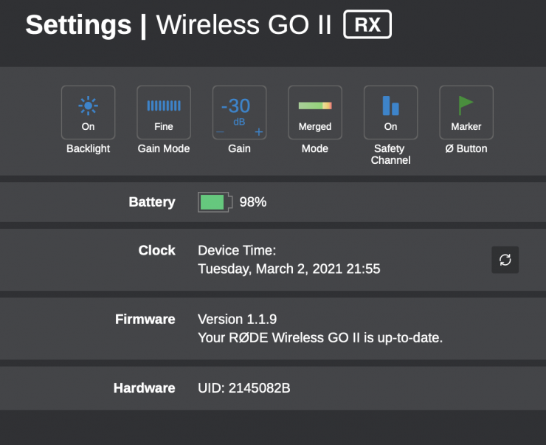Sync device clock with refresh icon
This screenshot has height=445, width=546.
tap(505, 260)
